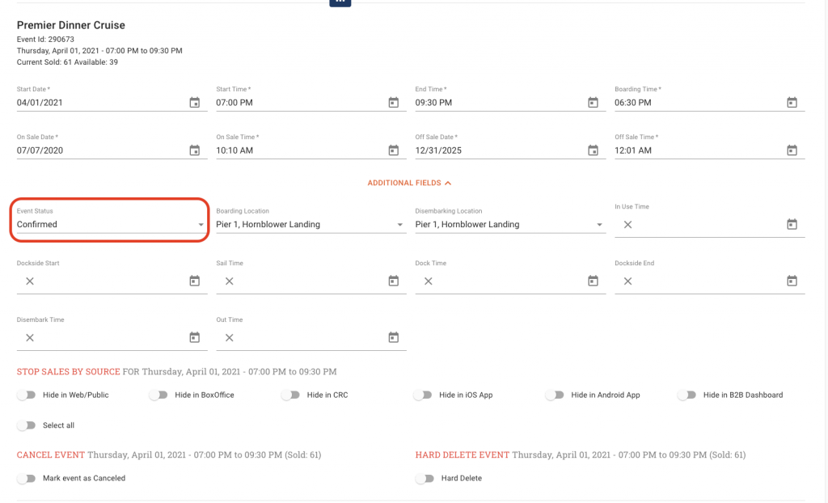Open the Start Date calendar picker
Screen dimensions: 828x503
click(x=194, y=102)
